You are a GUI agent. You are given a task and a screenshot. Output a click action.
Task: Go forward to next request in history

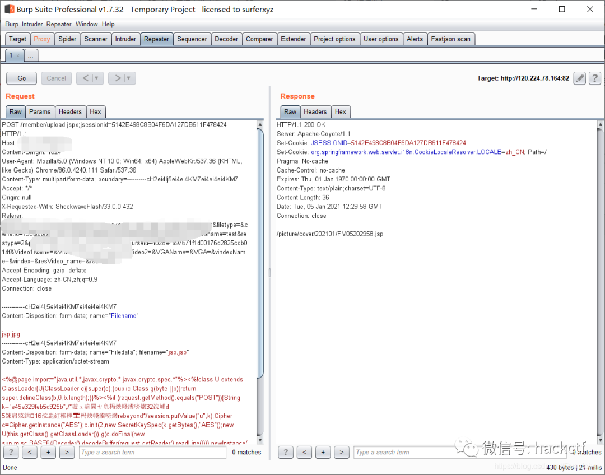117,78
